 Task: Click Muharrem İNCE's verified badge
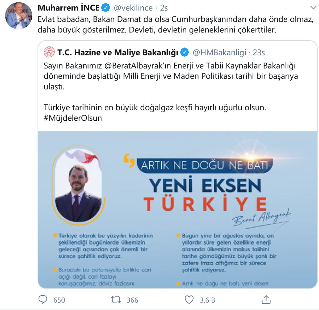point(106,8)
